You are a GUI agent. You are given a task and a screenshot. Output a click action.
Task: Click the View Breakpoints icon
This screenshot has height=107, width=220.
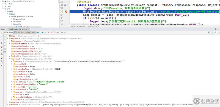tap(2, 47)
